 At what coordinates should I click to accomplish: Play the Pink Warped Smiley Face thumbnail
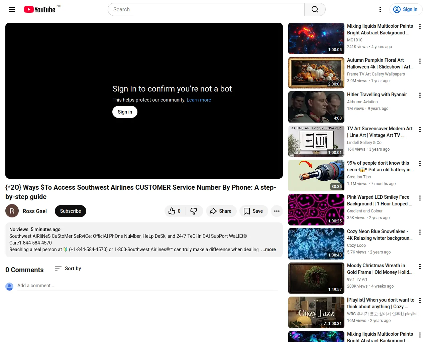[x=316, y=210]
